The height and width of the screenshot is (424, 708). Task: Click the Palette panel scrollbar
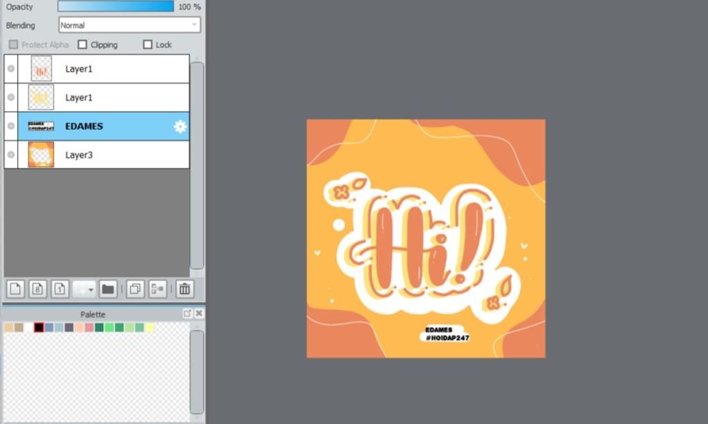[x=197, y=372]
